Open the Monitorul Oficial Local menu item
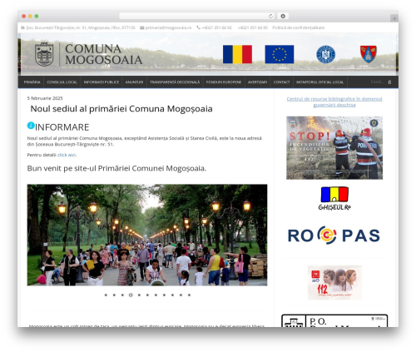 coord(319,82)
